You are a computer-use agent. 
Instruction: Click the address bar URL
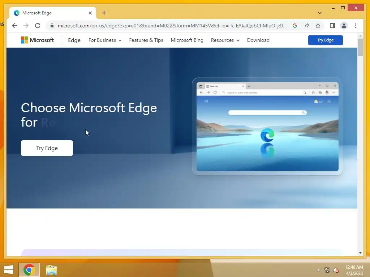coord(172,26)
